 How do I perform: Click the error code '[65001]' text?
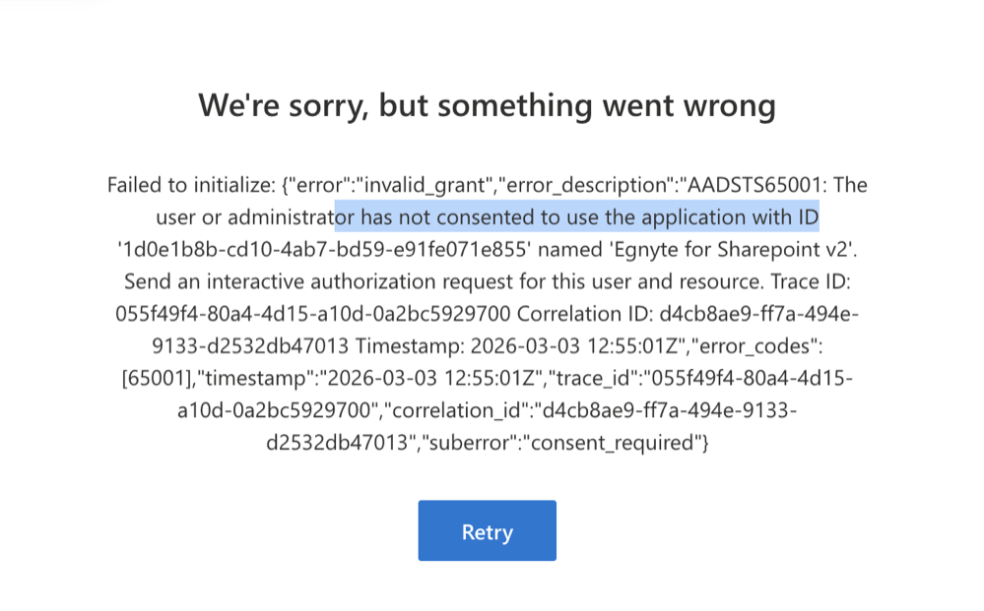[x=158, y=379]
